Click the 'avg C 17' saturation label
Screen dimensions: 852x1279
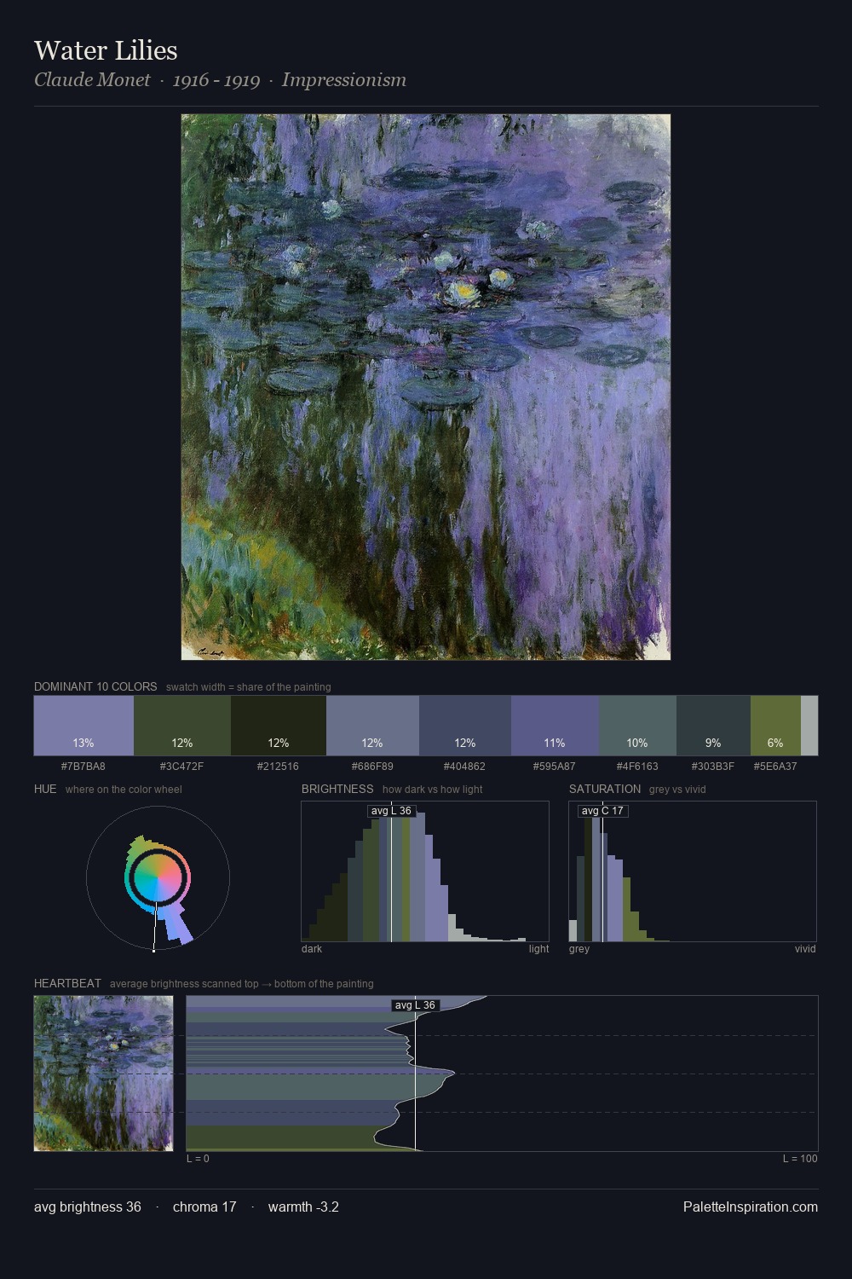pos(602,811)
